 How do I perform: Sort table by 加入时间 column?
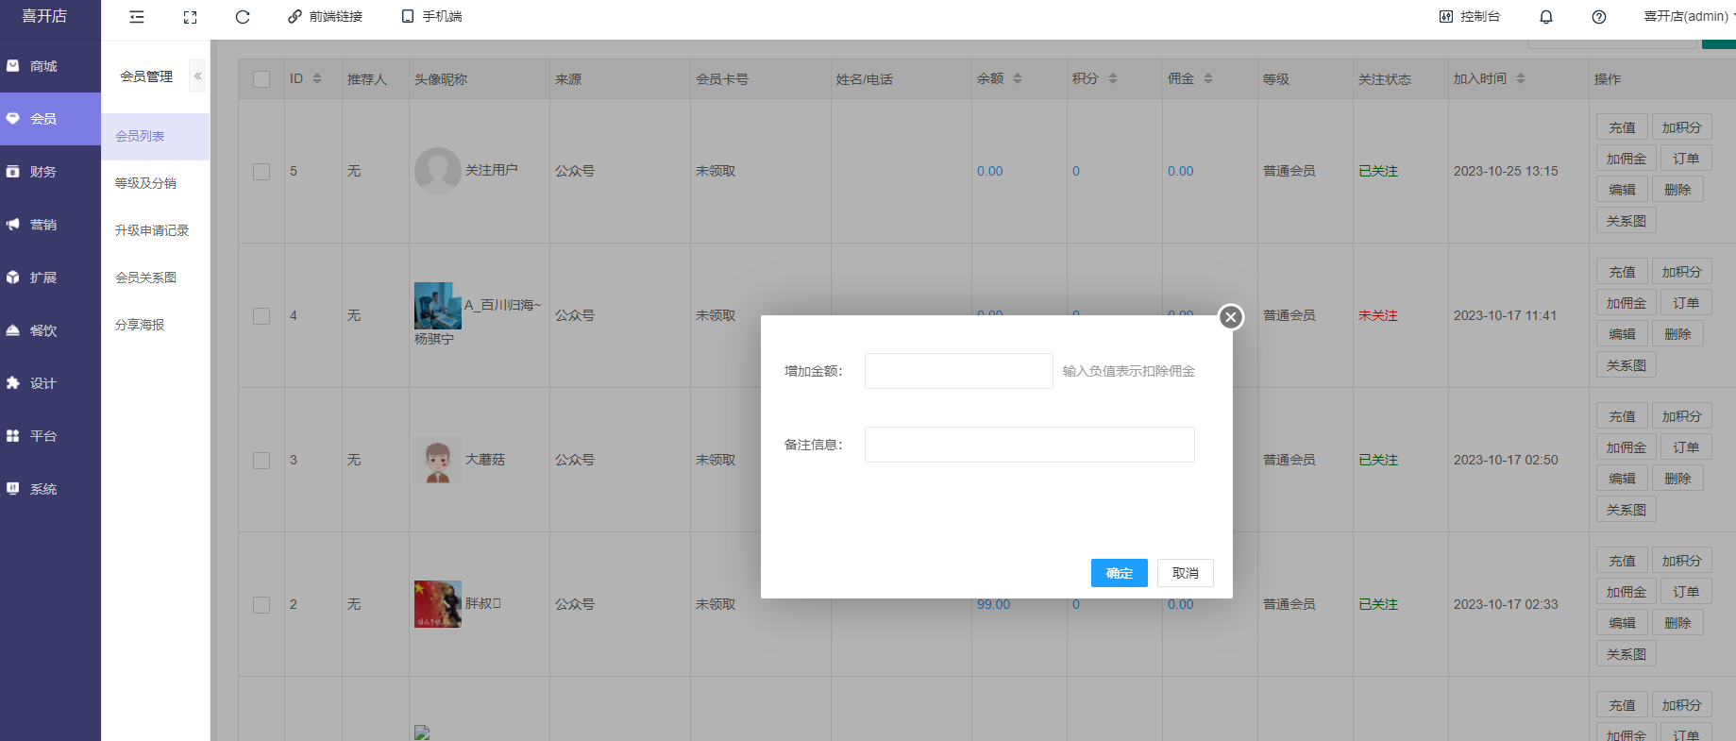(x=1521, y=79)
